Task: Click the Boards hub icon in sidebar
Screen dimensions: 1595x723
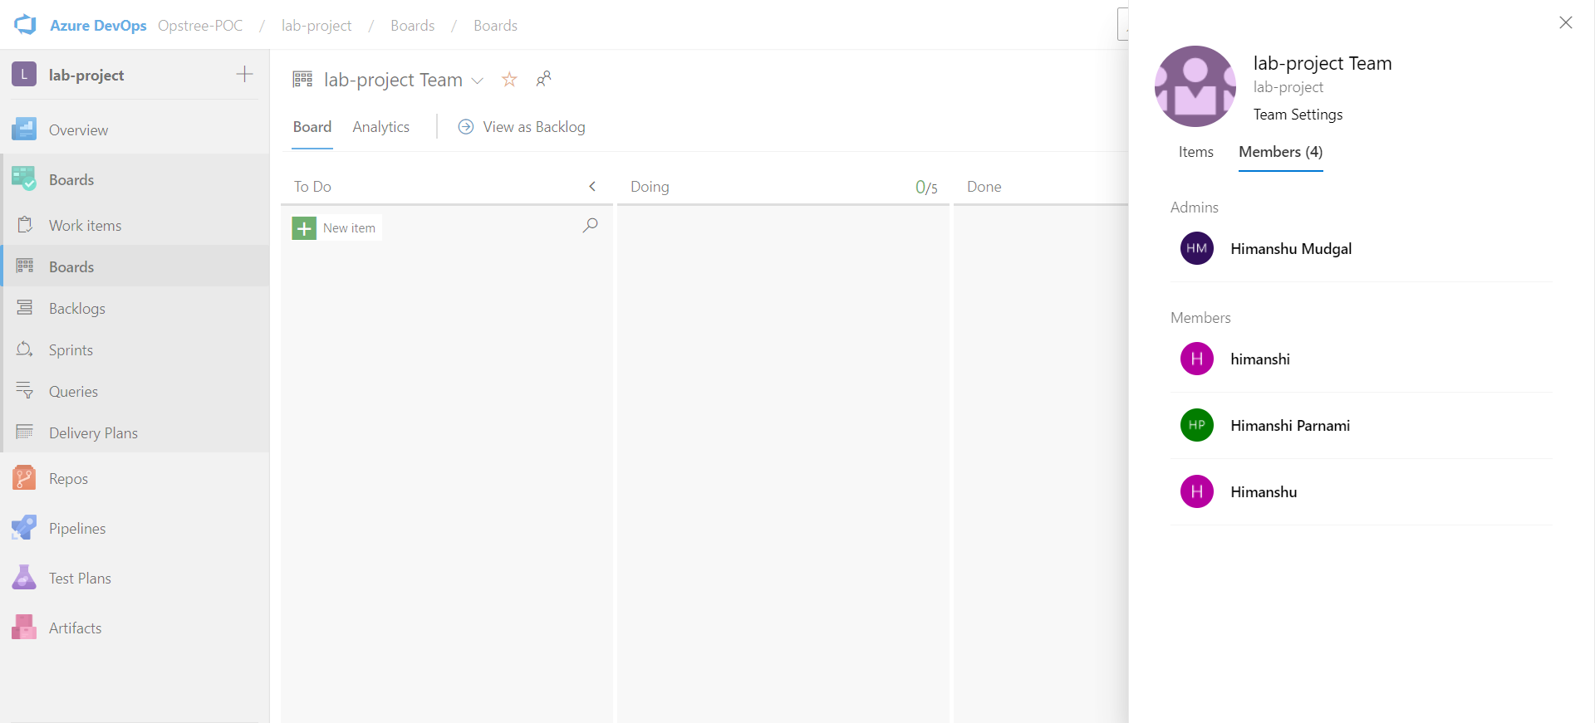Action: point(24,179)
